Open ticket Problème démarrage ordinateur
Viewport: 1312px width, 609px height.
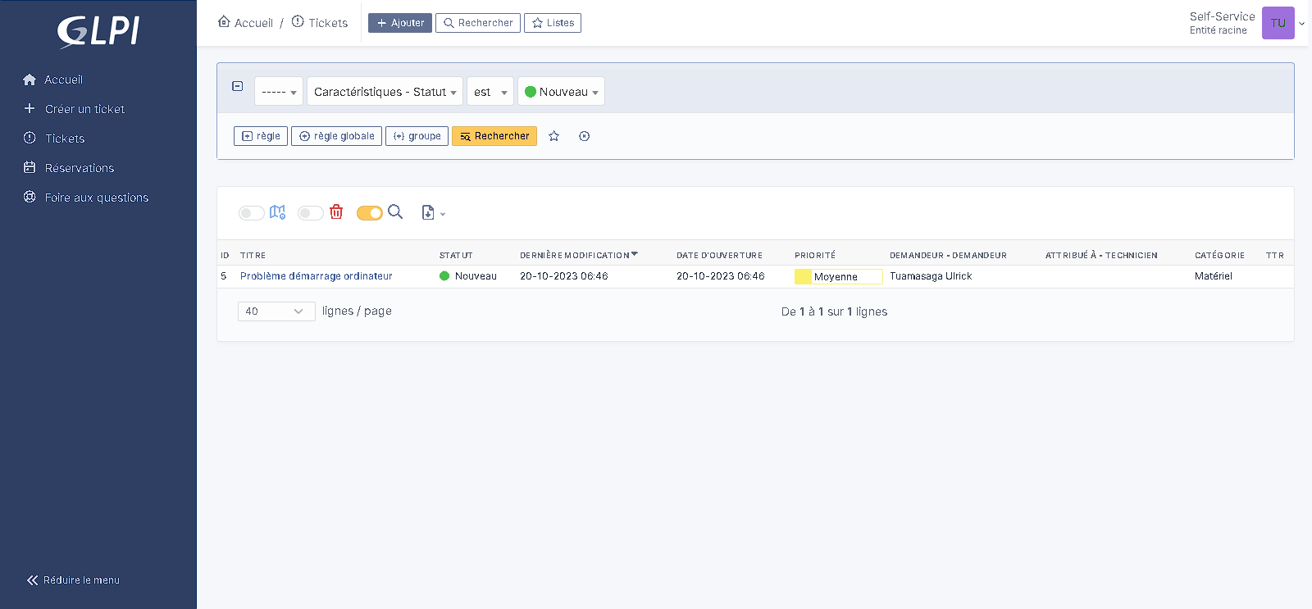(316, 276)
